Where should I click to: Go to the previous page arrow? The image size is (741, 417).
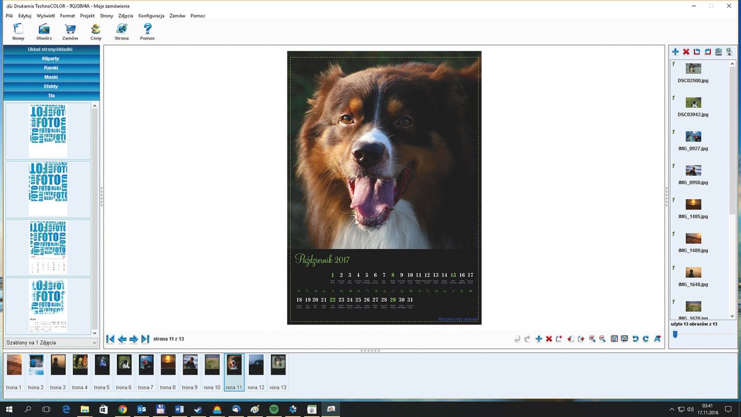pyautogui.click(x=122, y=339)
